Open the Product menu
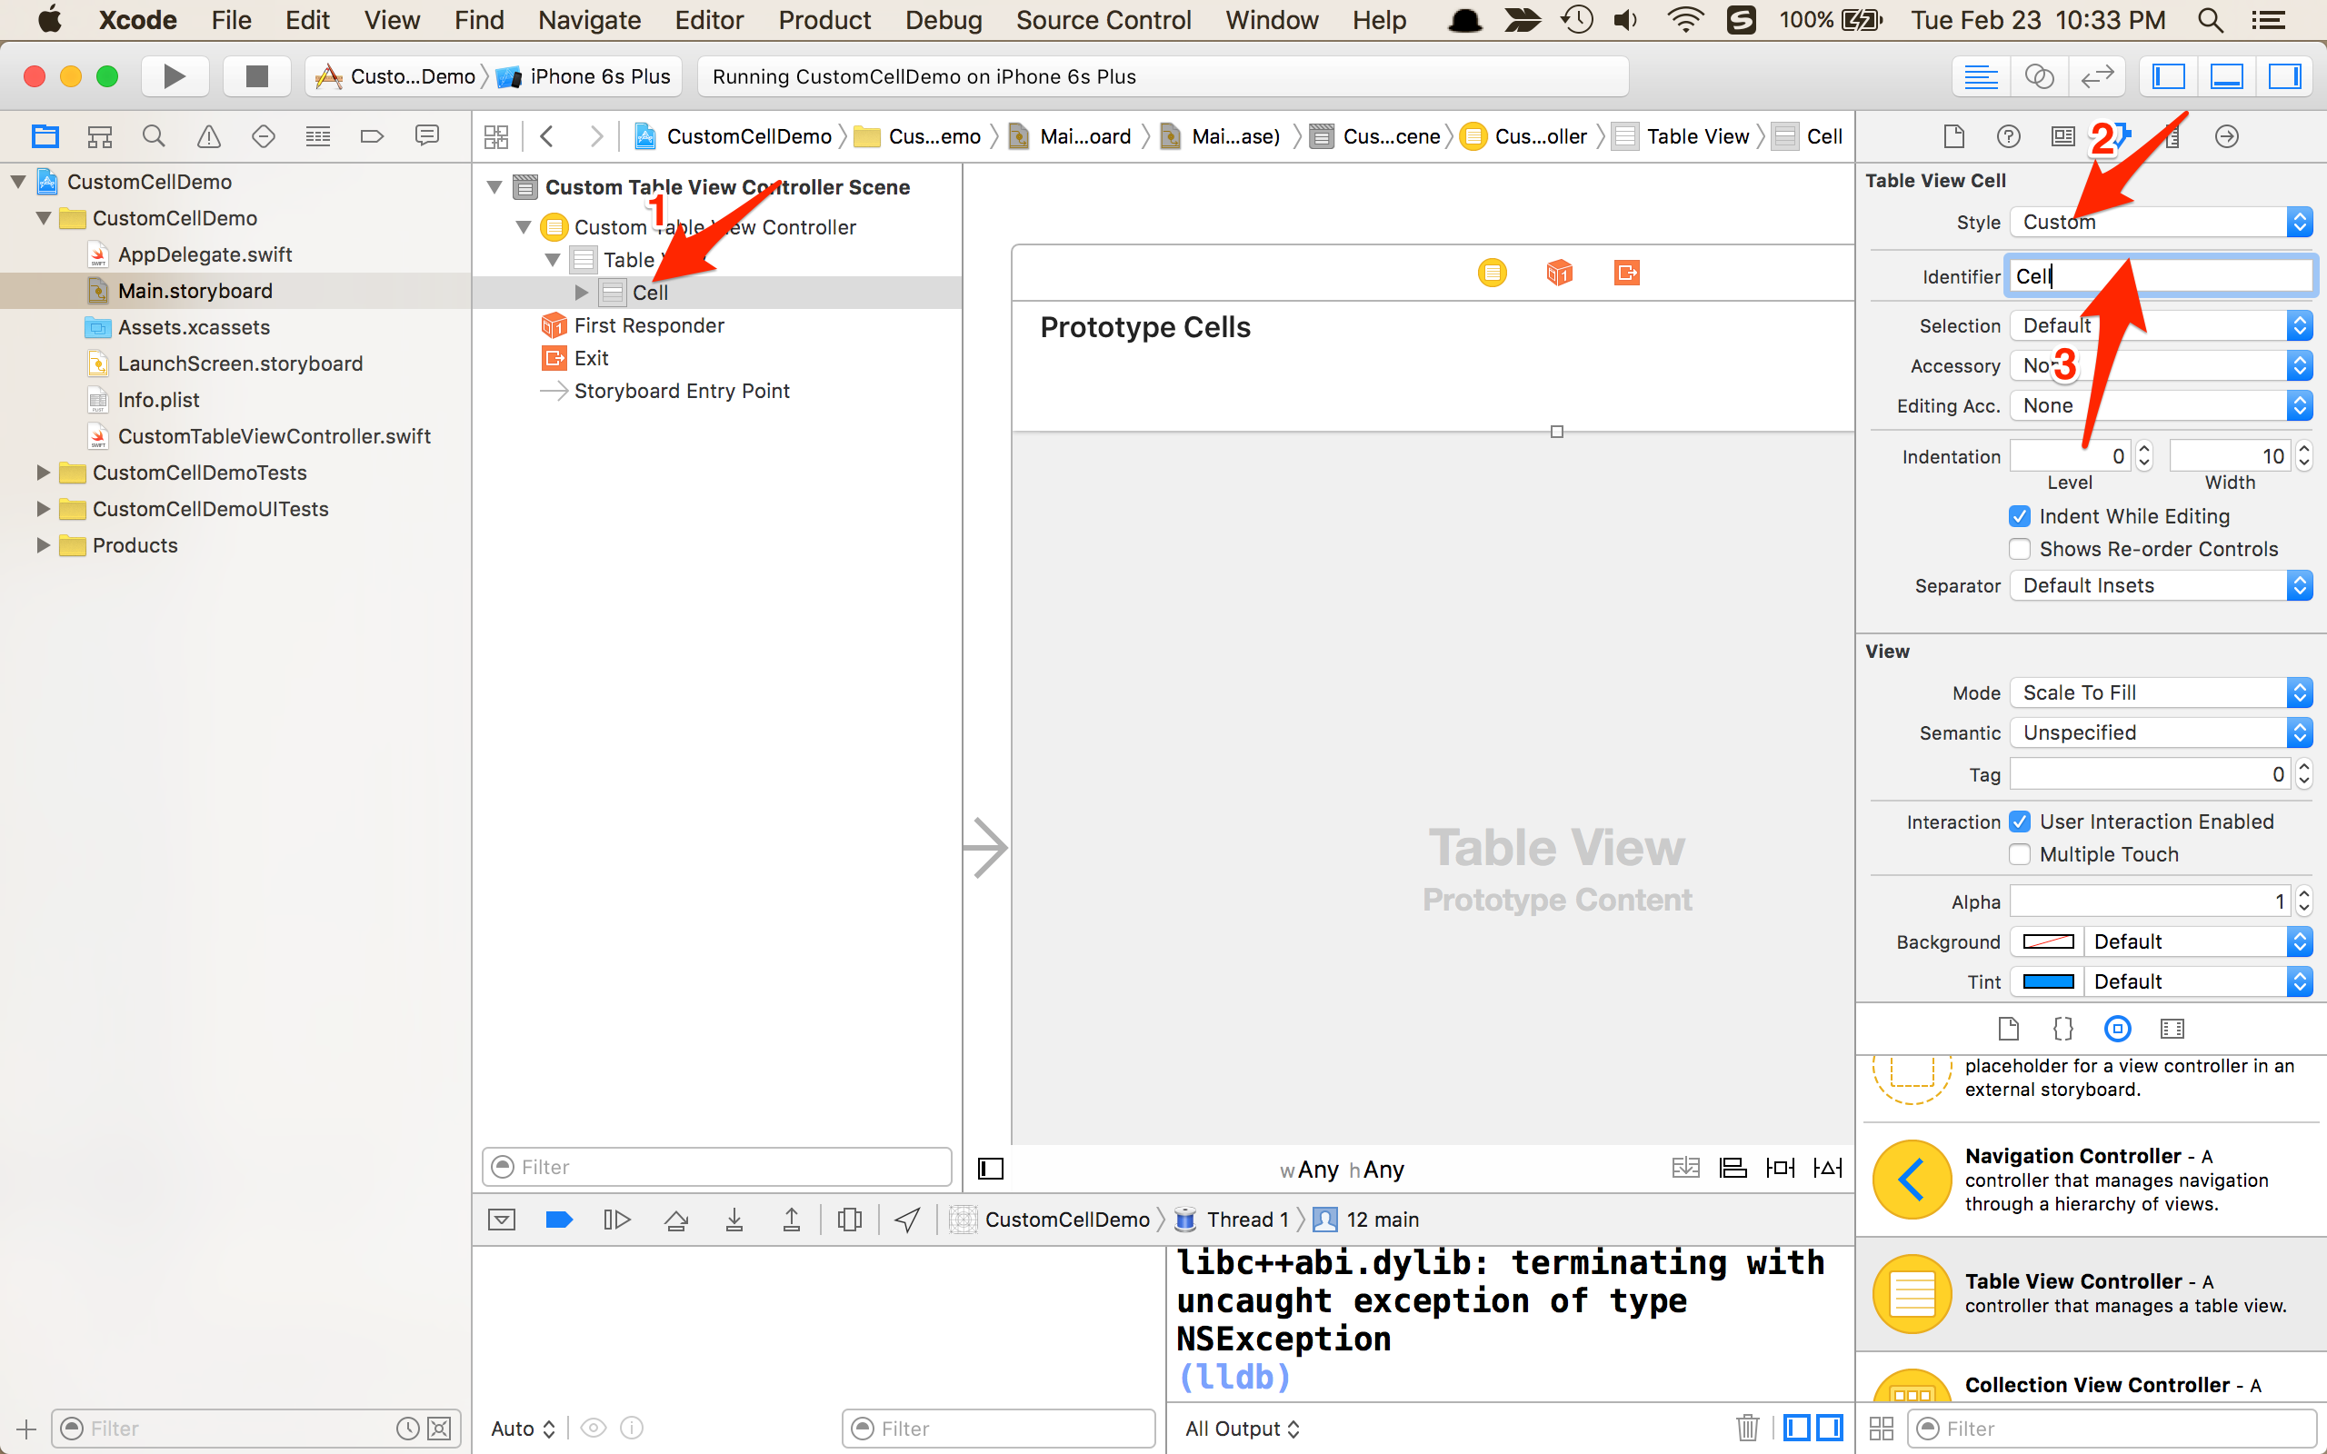The height and width of the screenshot is (1454, 2327). pyautogui.click(x=824, y=20)
